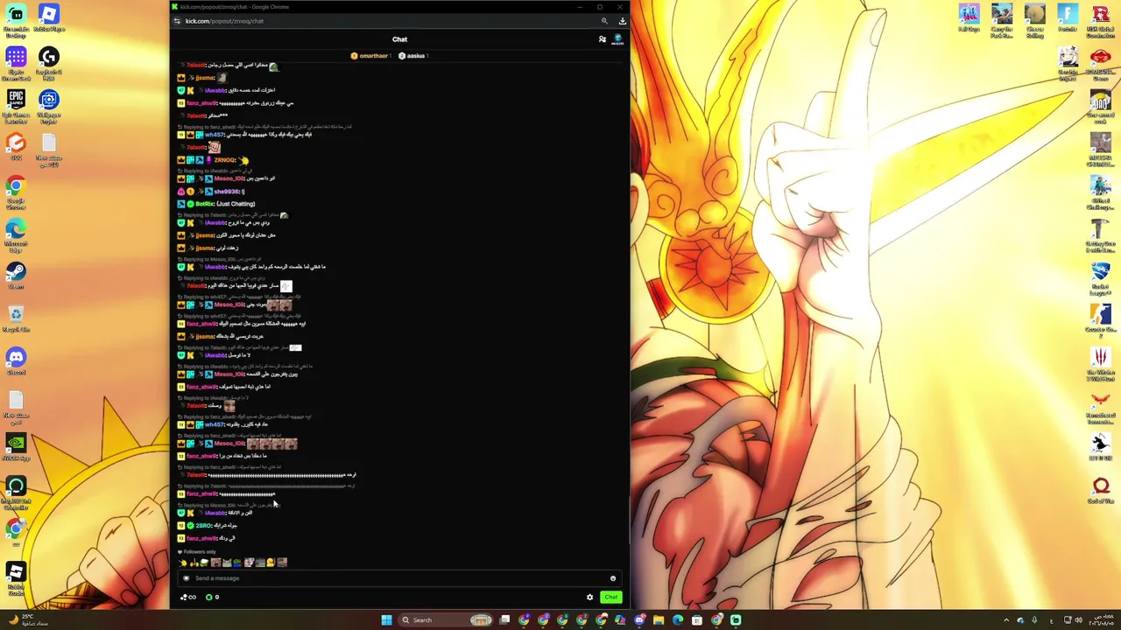Viewport: 1121px width, 630px height.
Task: Open Discord desktop shortcut
Action: (x=16, y=360)
